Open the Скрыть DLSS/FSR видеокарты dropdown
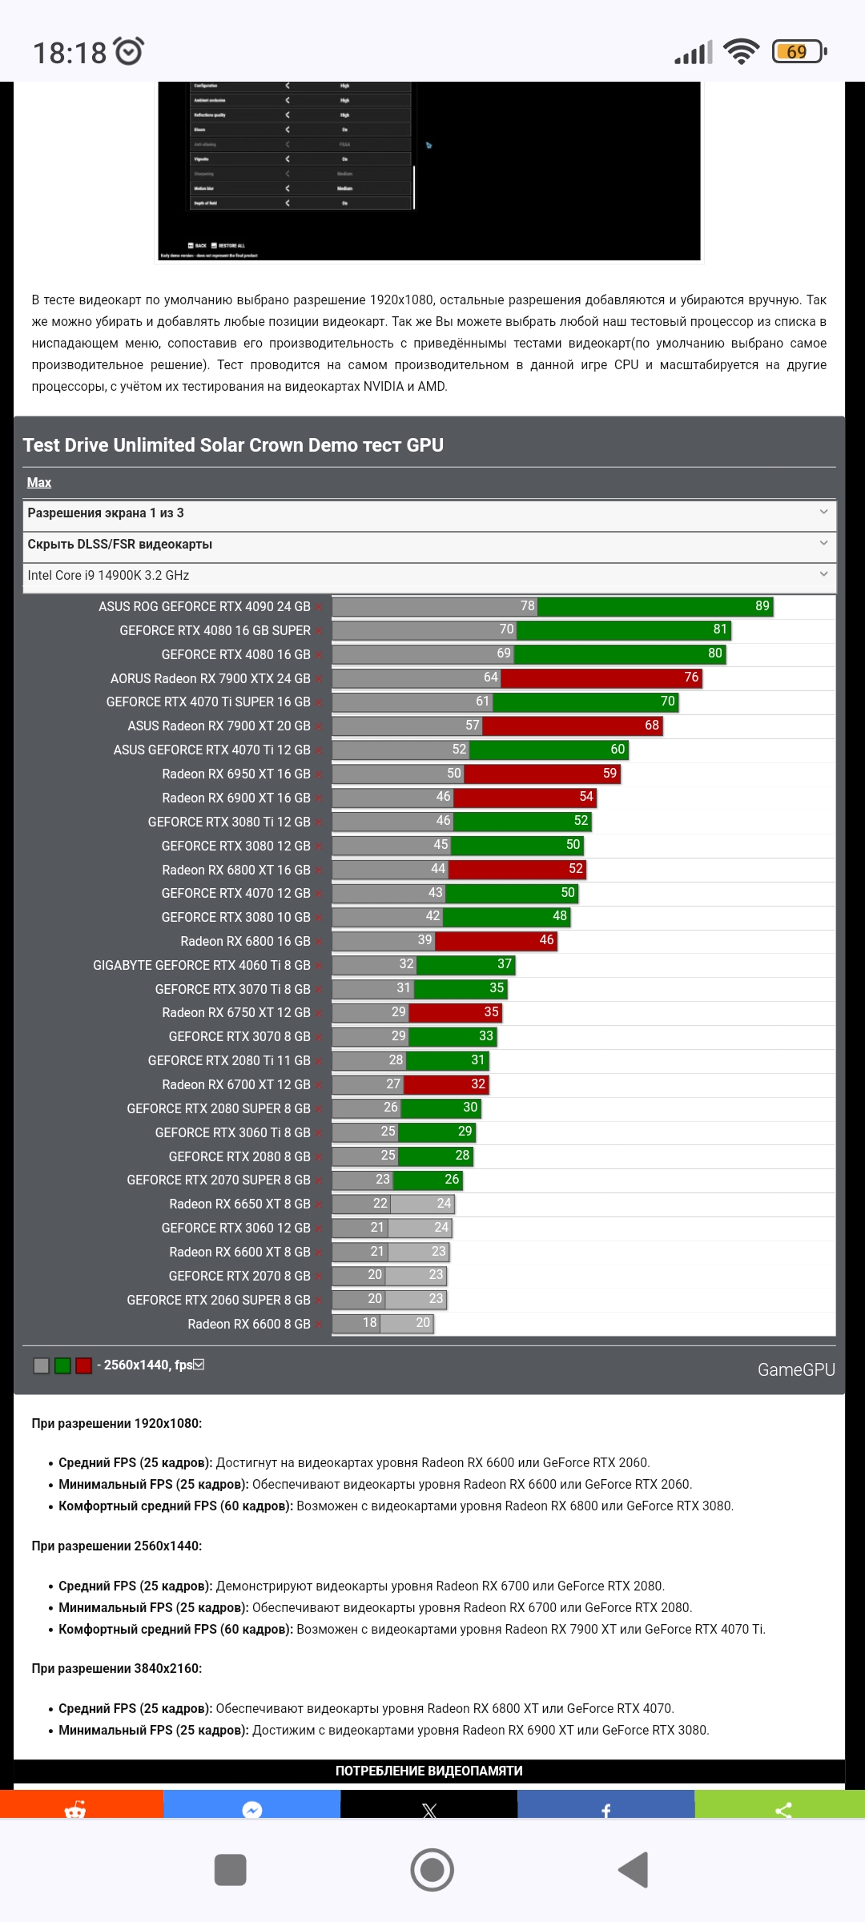The width and height of the screenshot is (865, 1922). tap(429, 545)
